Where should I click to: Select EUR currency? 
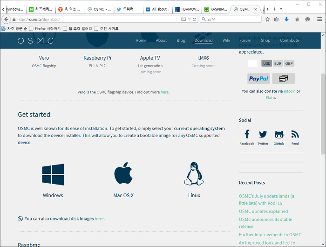(278, 63)
